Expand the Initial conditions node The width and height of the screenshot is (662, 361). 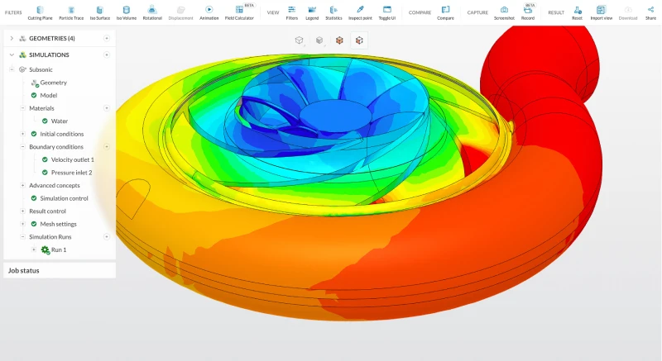(23, 134)
